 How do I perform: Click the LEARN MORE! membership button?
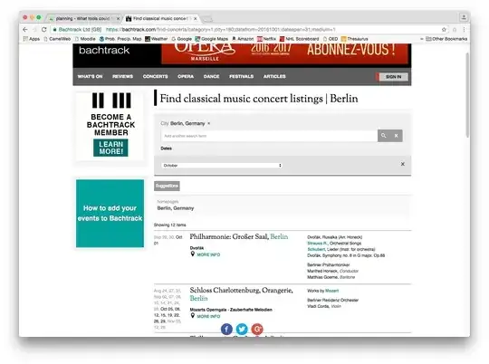110,148
